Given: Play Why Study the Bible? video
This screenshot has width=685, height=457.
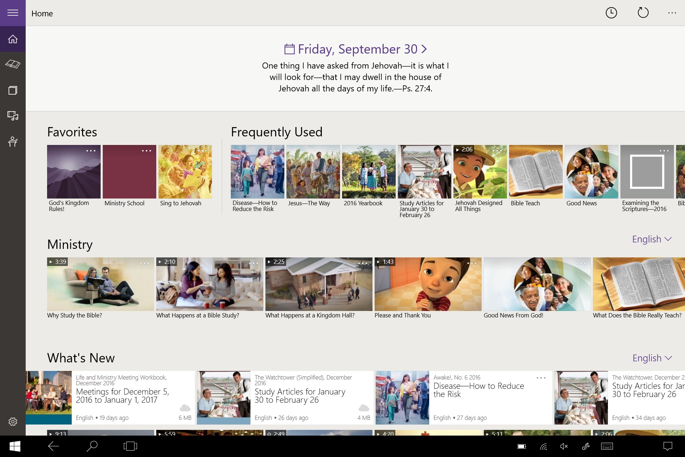Looking at the screenshot, I should click(100, 284).
